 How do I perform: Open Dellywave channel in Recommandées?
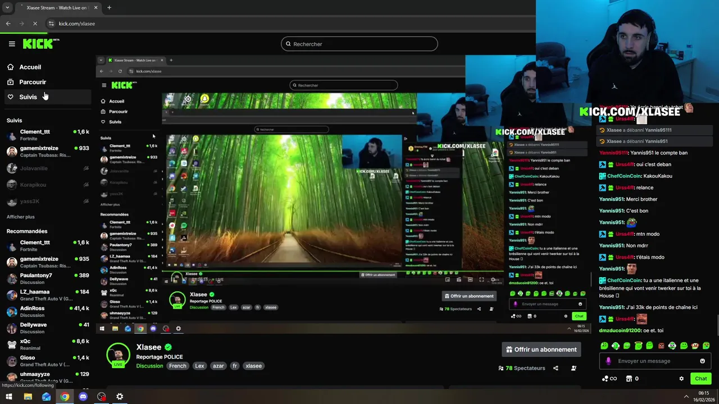click(x=48, y=328)
